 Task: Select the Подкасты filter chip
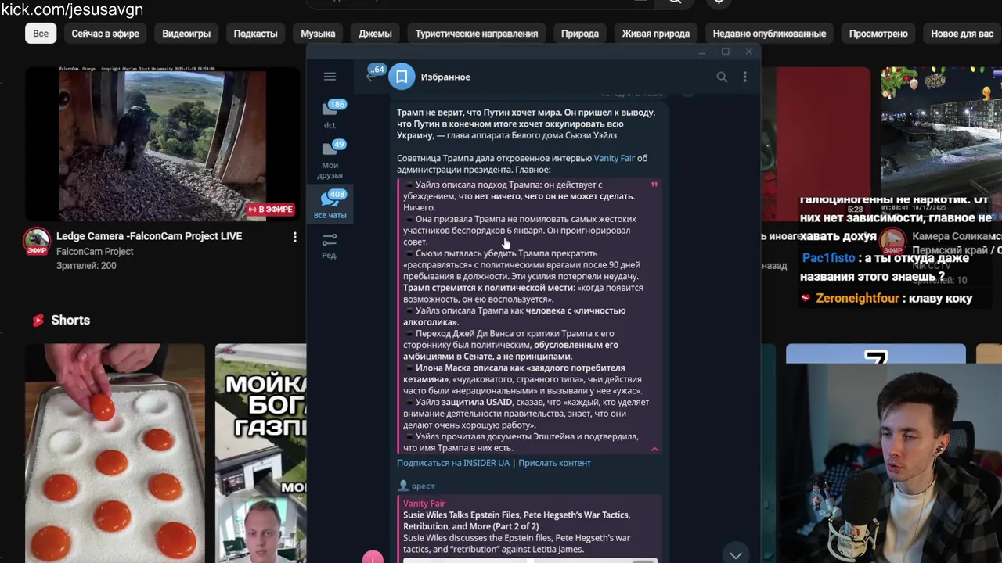coord(255,34)
